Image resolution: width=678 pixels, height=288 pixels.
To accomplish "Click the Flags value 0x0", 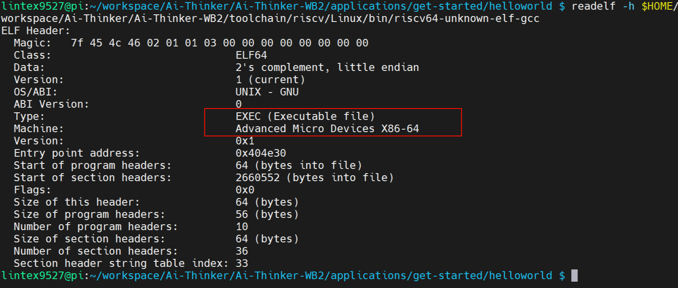I will [x=245, y=190].
